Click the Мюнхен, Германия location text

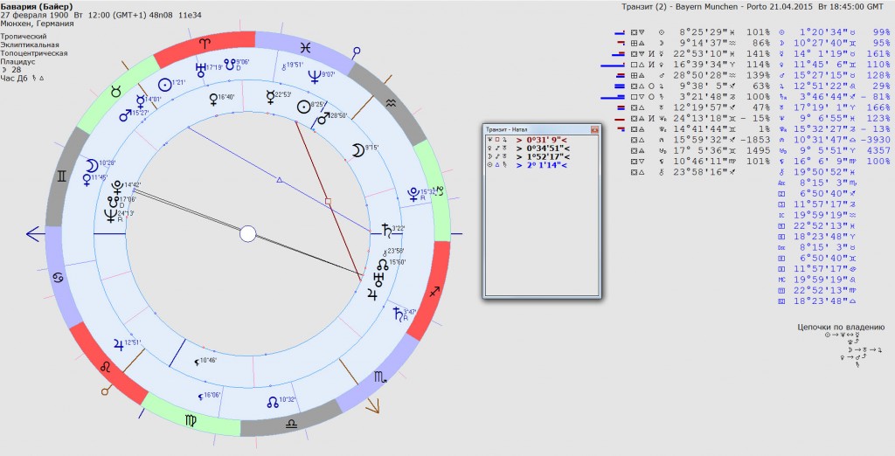pyautogui.click(x=37, y=24)
